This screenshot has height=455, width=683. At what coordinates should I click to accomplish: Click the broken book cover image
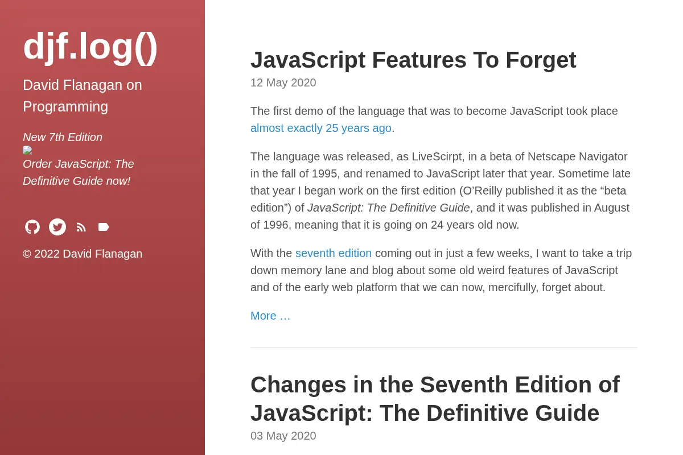pyautogui.click(x=27, y=150)
